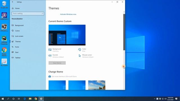The width and height of the screenshot is (180, 101).
Task: Click the Colors palette icon in sidebar
Action: (13, 31)
